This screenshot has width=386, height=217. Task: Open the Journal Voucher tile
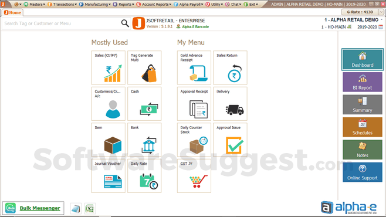tap(109, 176)
